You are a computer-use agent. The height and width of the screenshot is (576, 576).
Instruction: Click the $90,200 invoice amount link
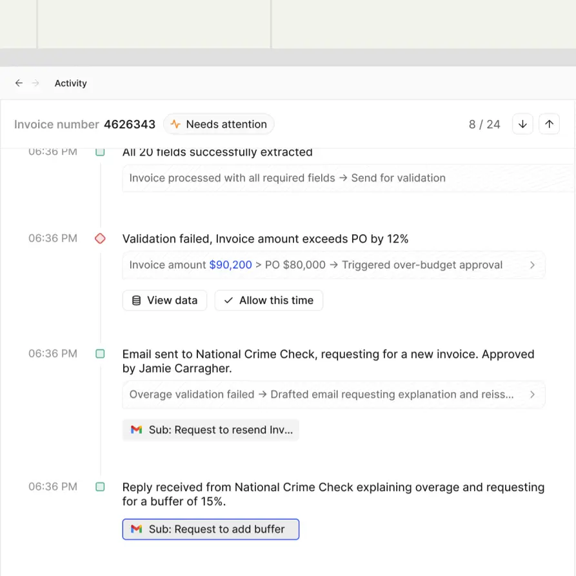coord(230,265)
